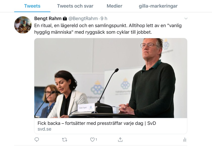Open the tweet via the 9 h timestamp
This screenshot has width=212, height=149.
coord(104,18)
